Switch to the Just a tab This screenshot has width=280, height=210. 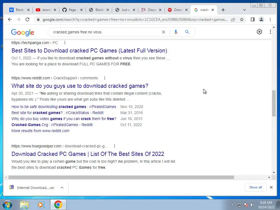[x=123, y=10]
